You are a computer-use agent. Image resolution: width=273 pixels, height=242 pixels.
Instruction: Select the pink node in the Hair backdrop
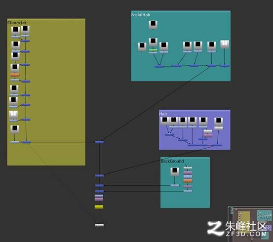[x=208, y=135]
